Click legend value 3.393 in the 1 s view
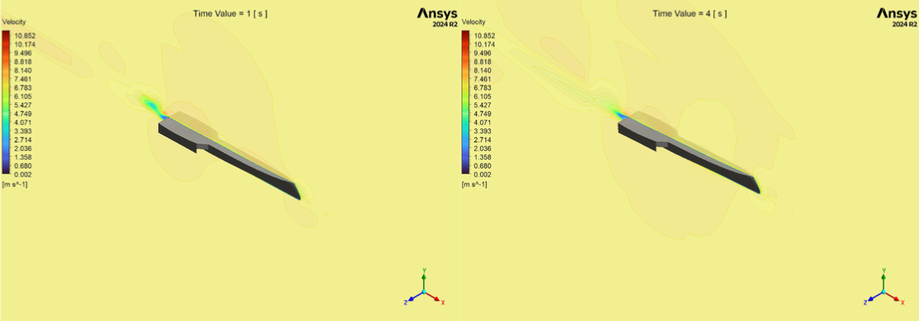Screen dimensions: 919x321 click(23, 132)
